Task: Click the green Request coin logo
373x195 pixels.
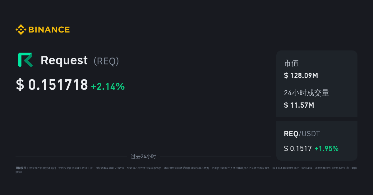Action: (x=25, y=60)
